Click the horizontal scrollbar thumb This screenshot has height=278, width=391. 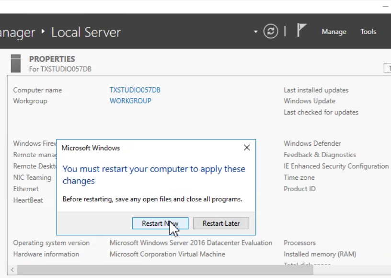point(165,270)
